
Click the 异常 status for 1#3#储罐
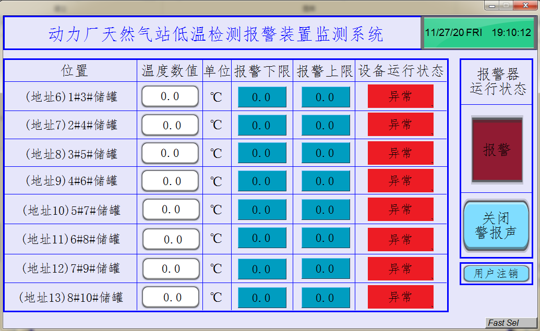[400, 96]
